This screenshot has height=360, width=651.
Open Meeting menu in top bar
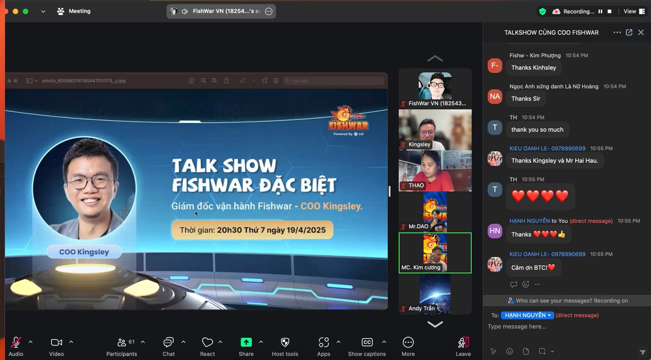coord(74,11)
